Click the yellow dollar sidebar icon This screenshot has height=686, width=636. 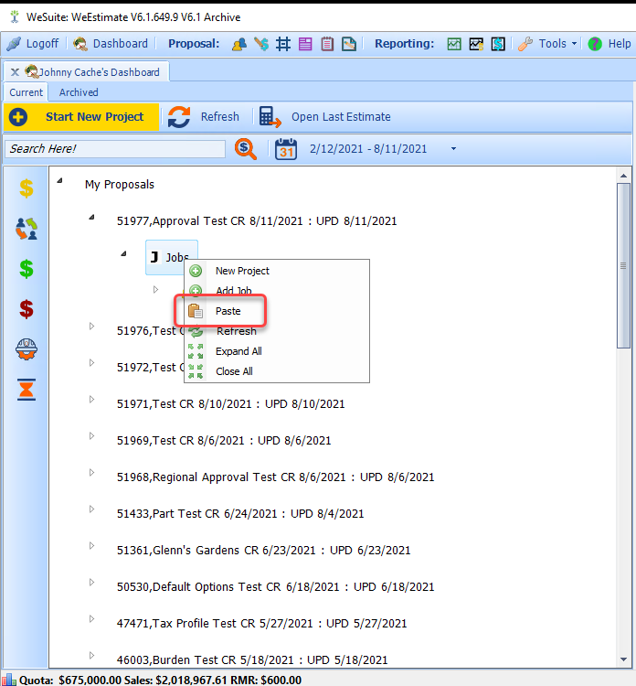[26, 188]
